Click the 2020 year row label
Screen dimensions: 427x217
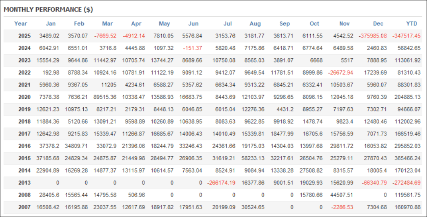(25, 97)
